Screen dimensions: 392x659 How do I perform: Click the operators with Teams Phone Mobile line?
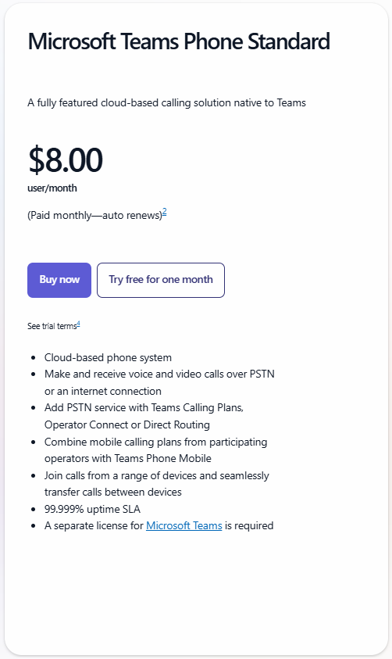coord(128,459)
